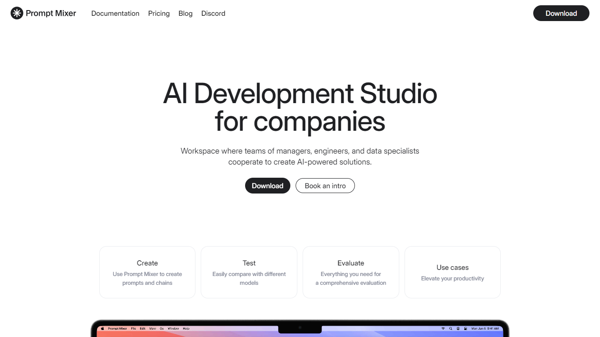
Task: Visit the Discord link in navigation
Action: point(213,14)
